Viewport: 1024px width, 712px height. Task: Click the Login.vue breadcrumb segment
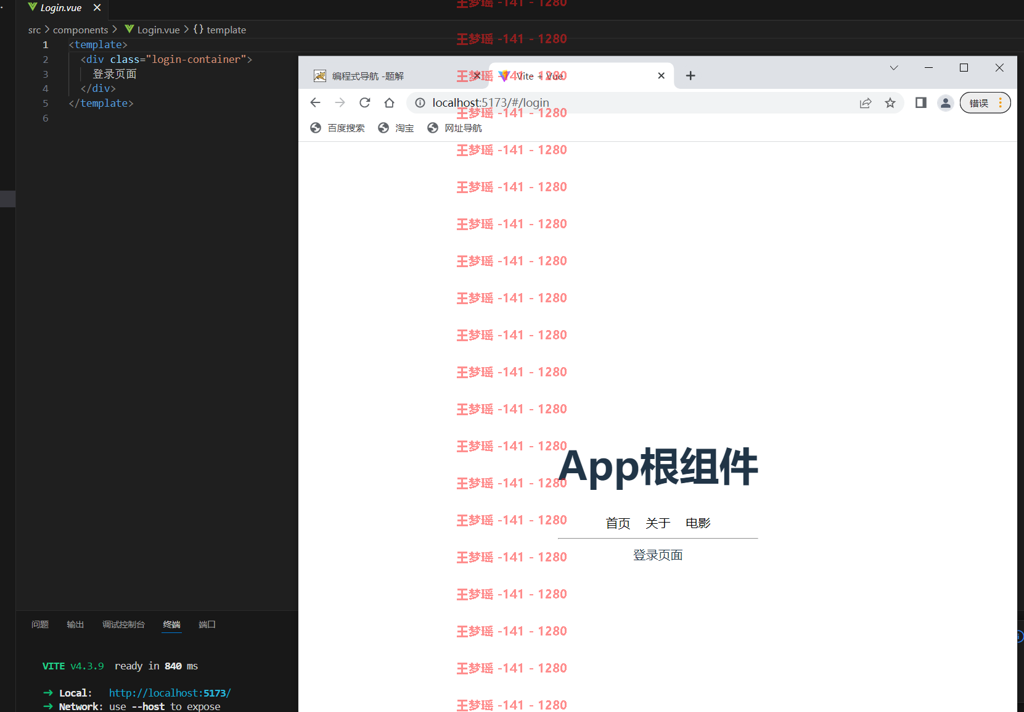[152, 30]
